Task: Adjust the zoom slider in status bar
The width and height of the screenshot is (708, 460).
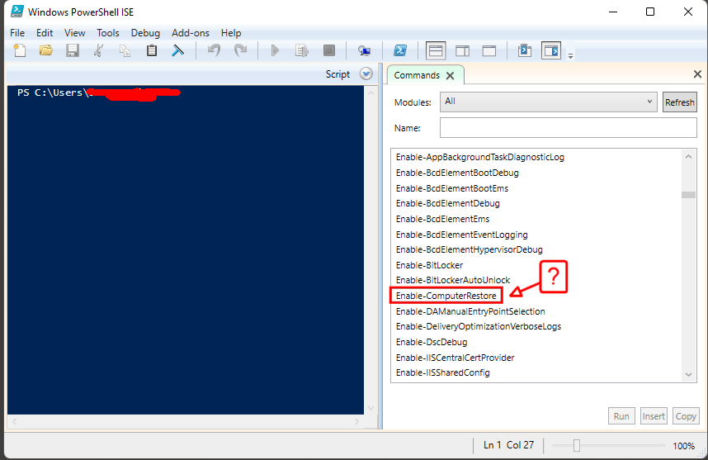Action: click(x=577, y=445)
